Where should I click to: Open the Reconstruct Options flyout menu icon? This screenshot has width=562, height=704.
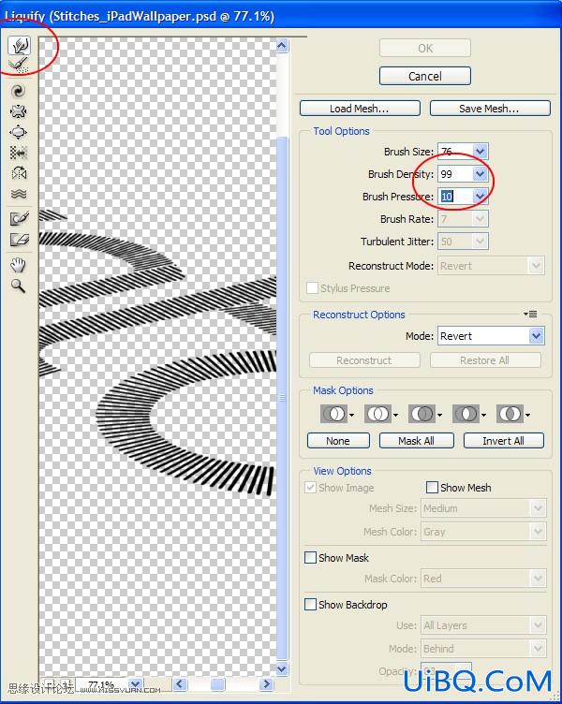tap(530, 315)
